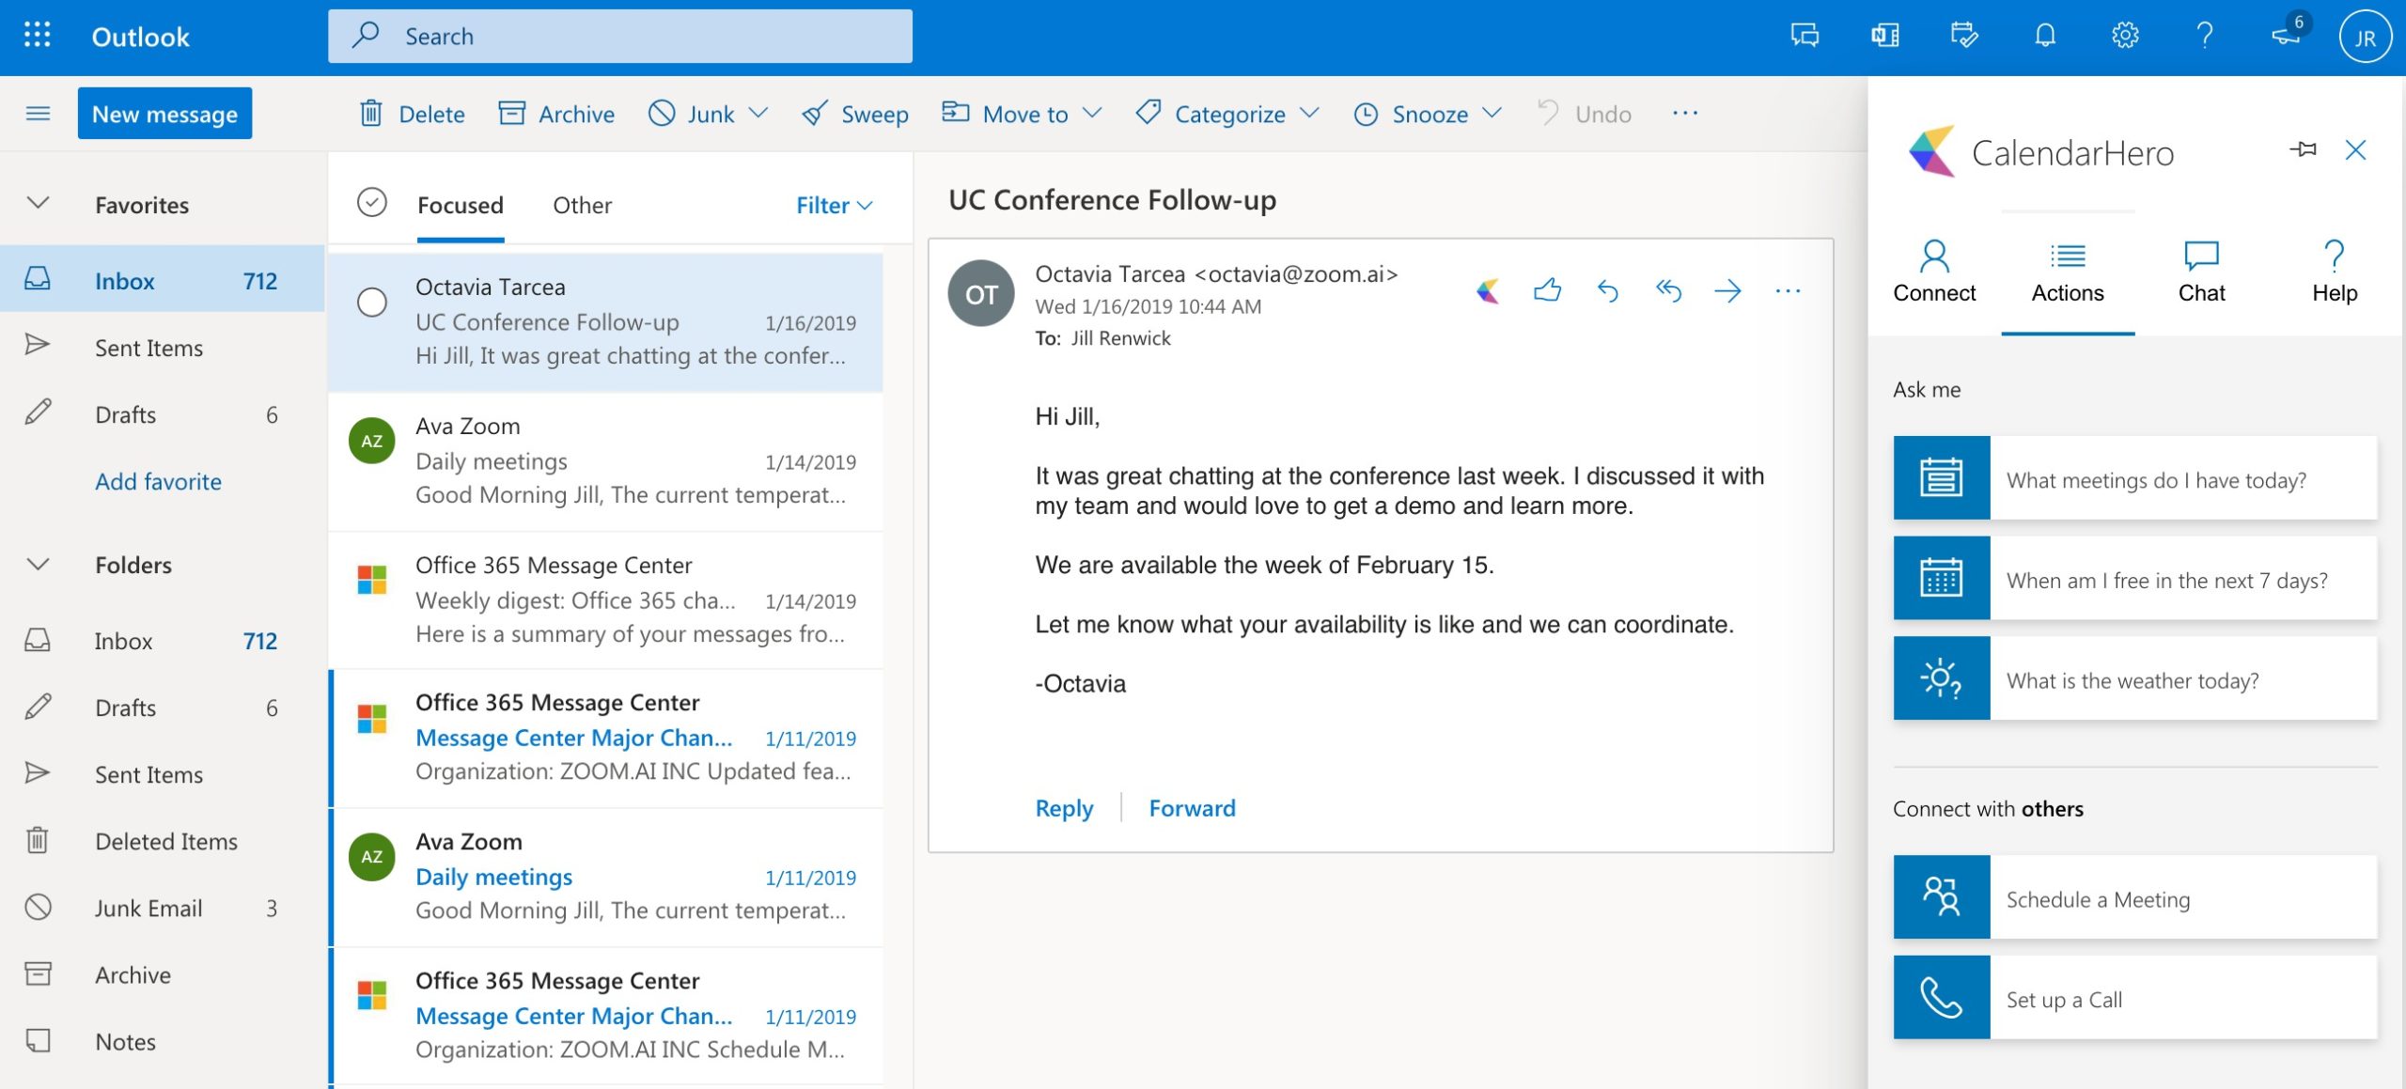Image resolution: width=2406 pixels, height=1089 pixels.
Task: Click Forward button in email body
Action: 1194,803
